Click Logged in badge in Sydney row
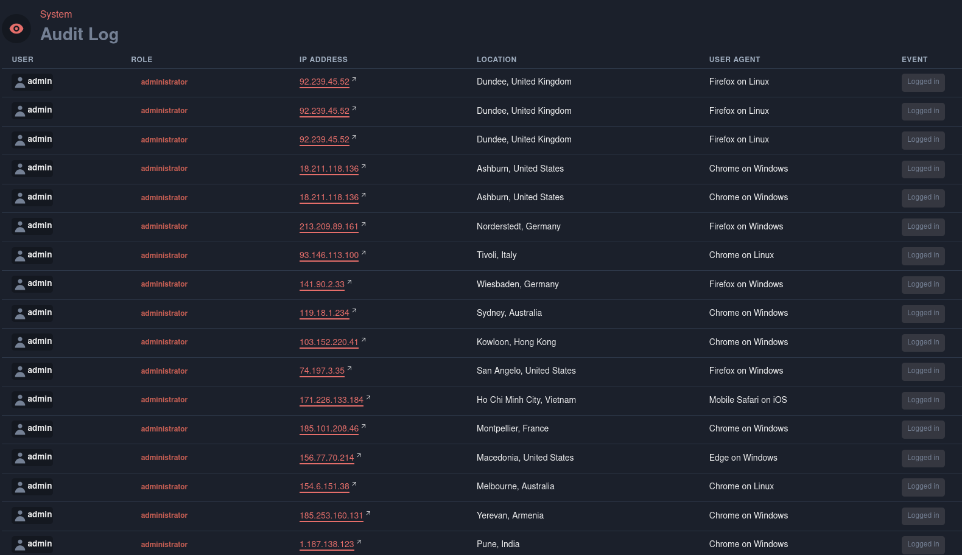 point(923,313)
